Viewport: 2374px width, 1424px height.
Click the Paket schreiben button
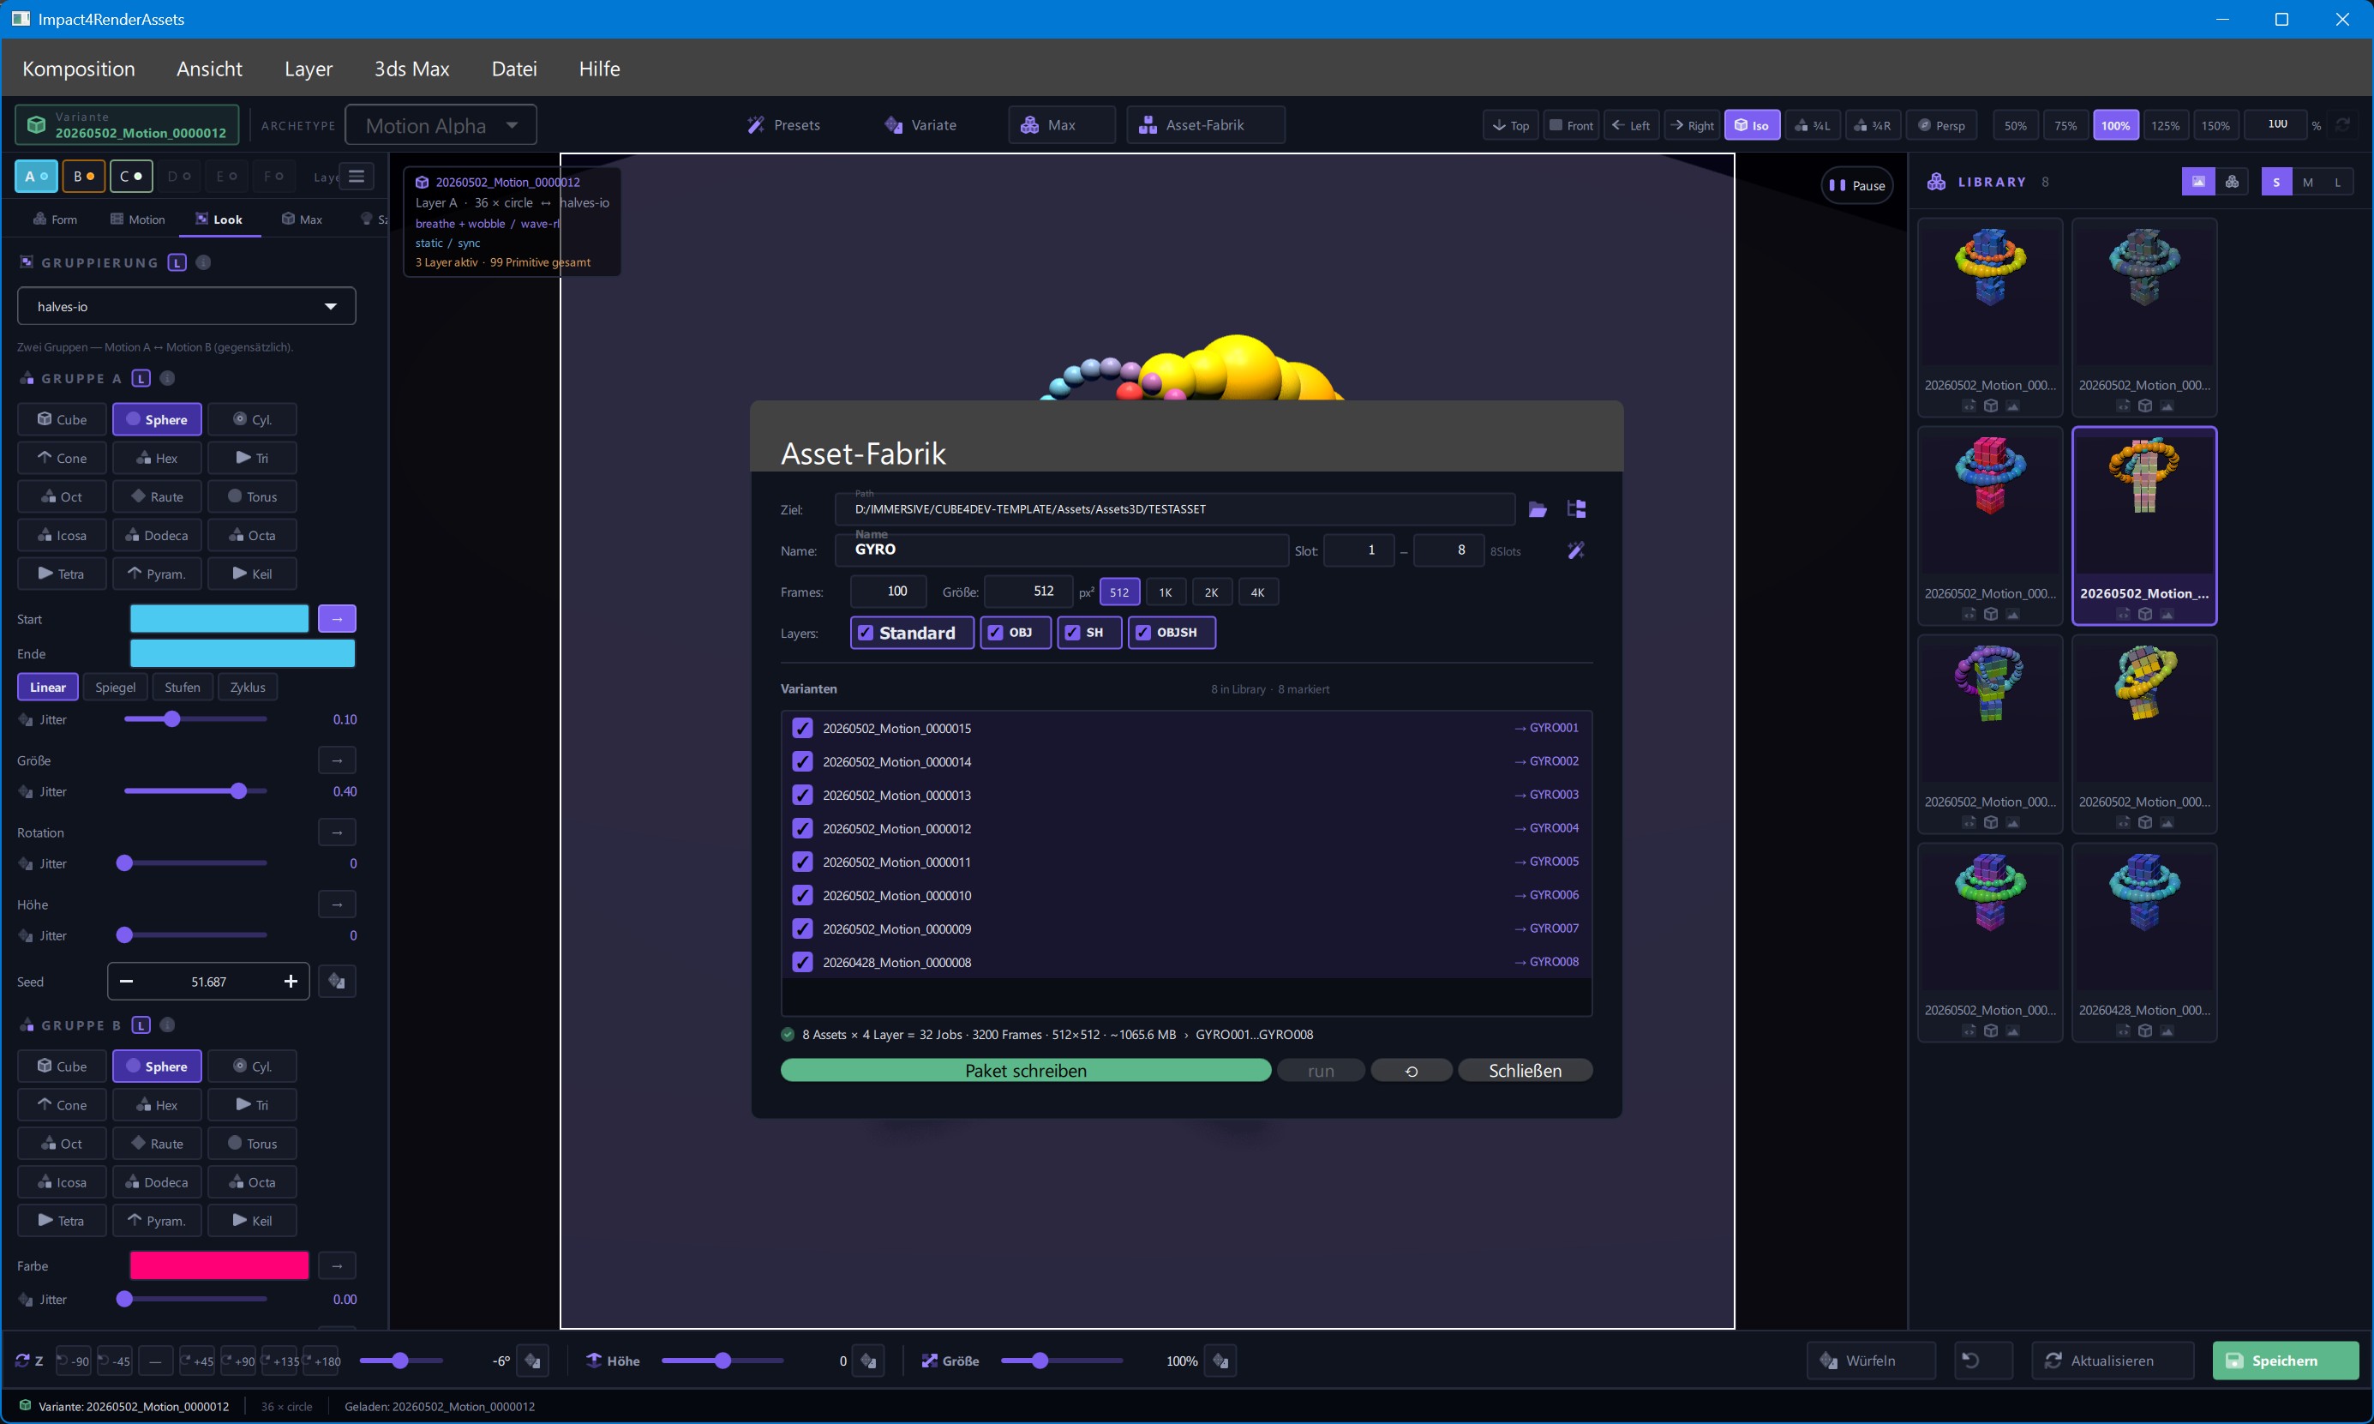[x=1025, y=1070]
